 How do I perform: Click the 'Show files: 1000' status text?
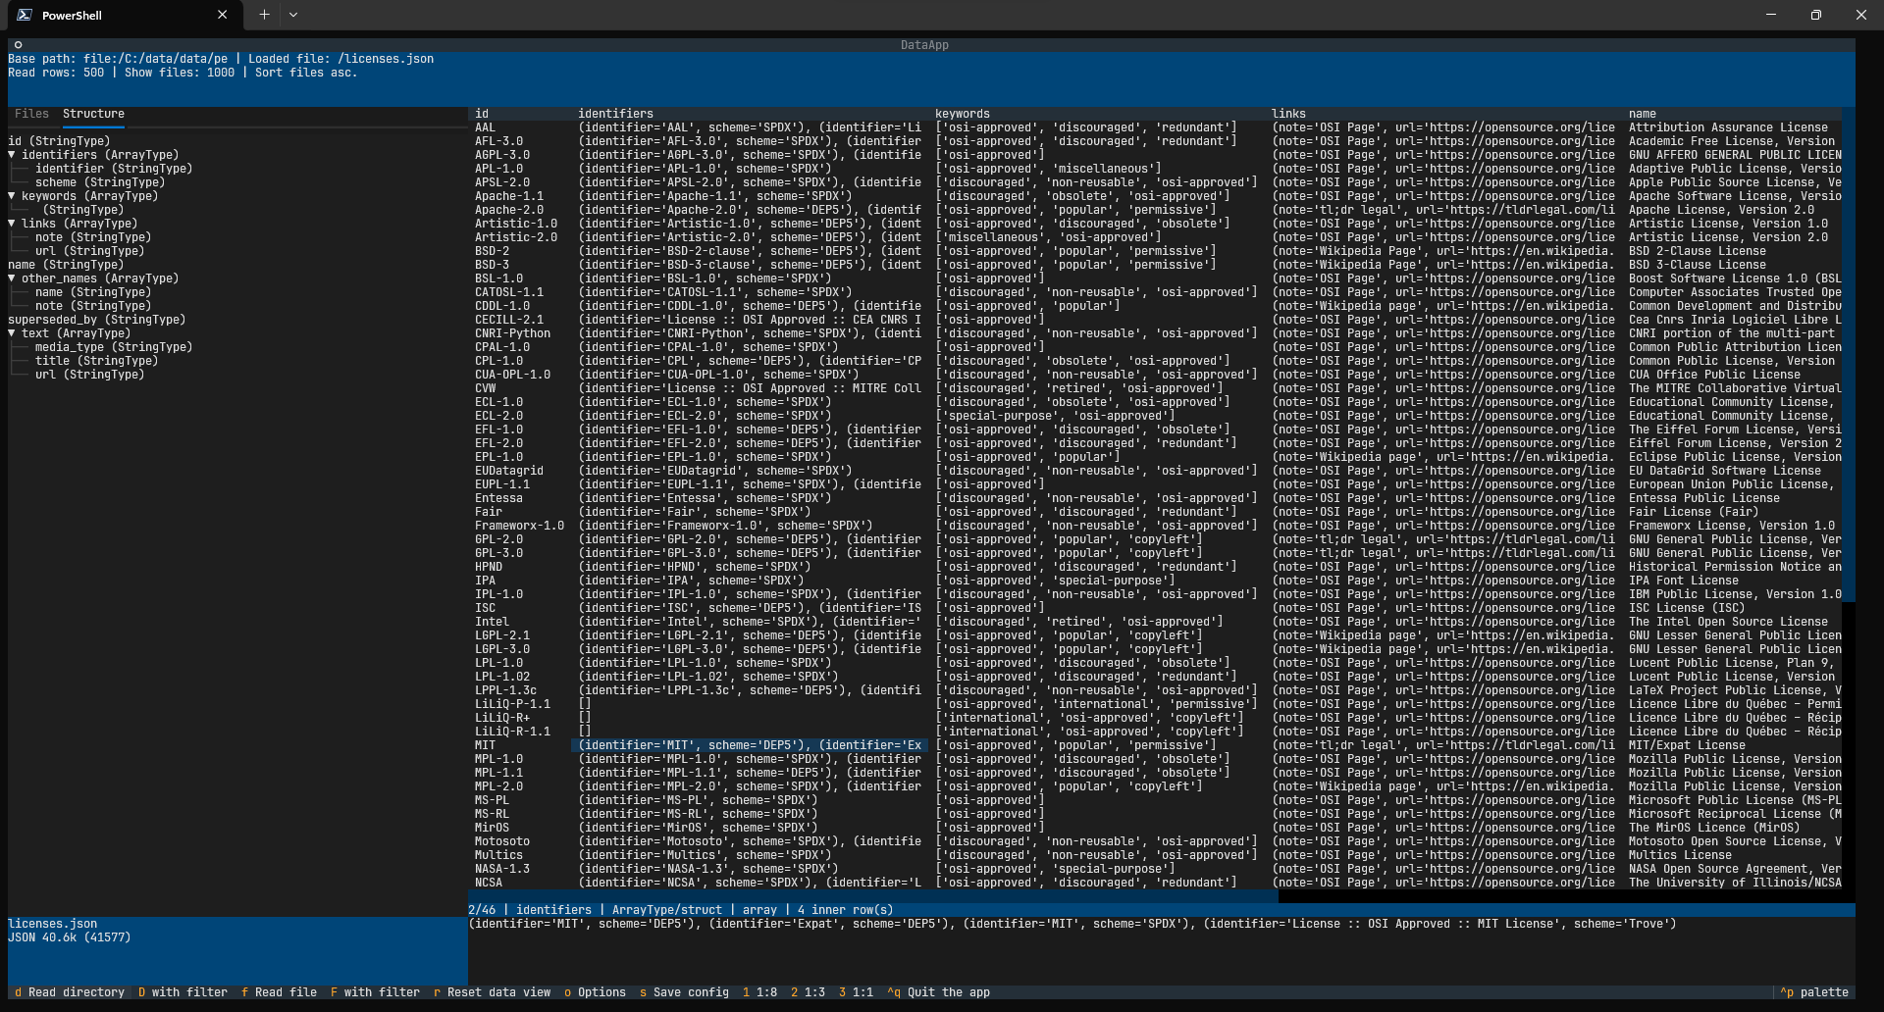(x=180, y=73)
